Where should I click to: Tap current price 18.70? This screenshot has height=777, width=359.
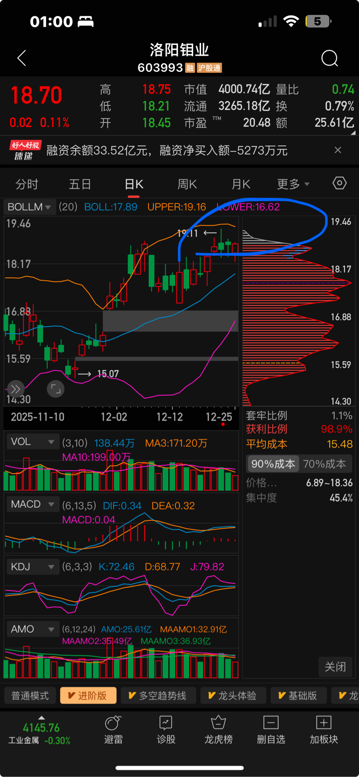pos(36,95)
